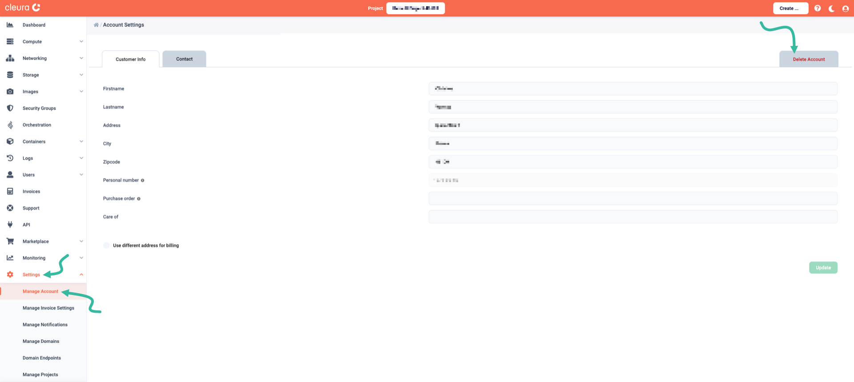Switch to the Customer Info tab
The image size is (854, 382).
click(x=130, y=59)
